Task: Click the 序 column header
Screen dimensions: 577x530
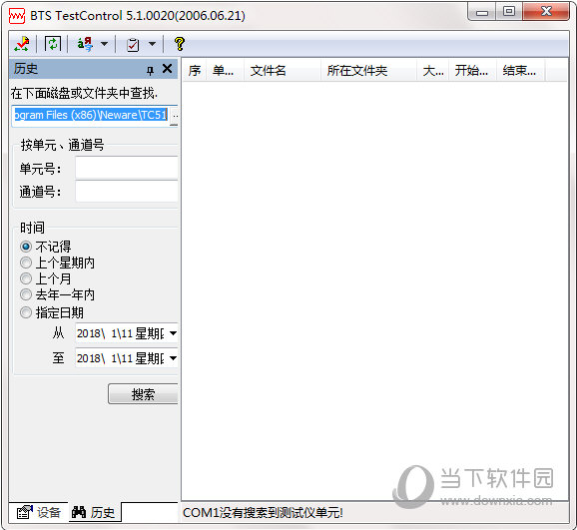Action: [x=195, y=70]
